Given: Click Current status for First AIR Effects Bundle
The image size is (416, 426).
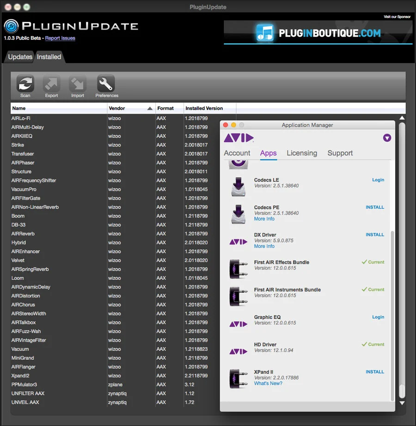Looking at the screenshot, I should click(x=373, y=262).
